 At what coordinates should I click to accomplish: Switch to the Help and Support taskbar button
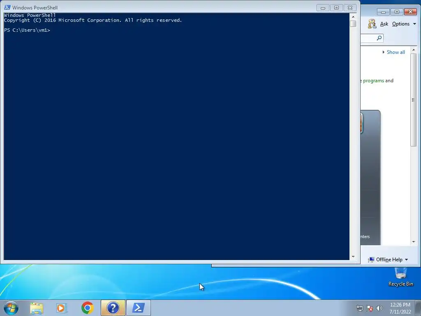click(113, 308)
